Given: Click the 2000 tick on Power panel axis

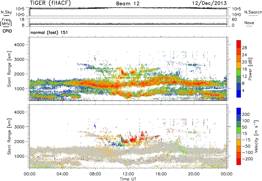Looking at the screenshot, I should coord(19,74).
